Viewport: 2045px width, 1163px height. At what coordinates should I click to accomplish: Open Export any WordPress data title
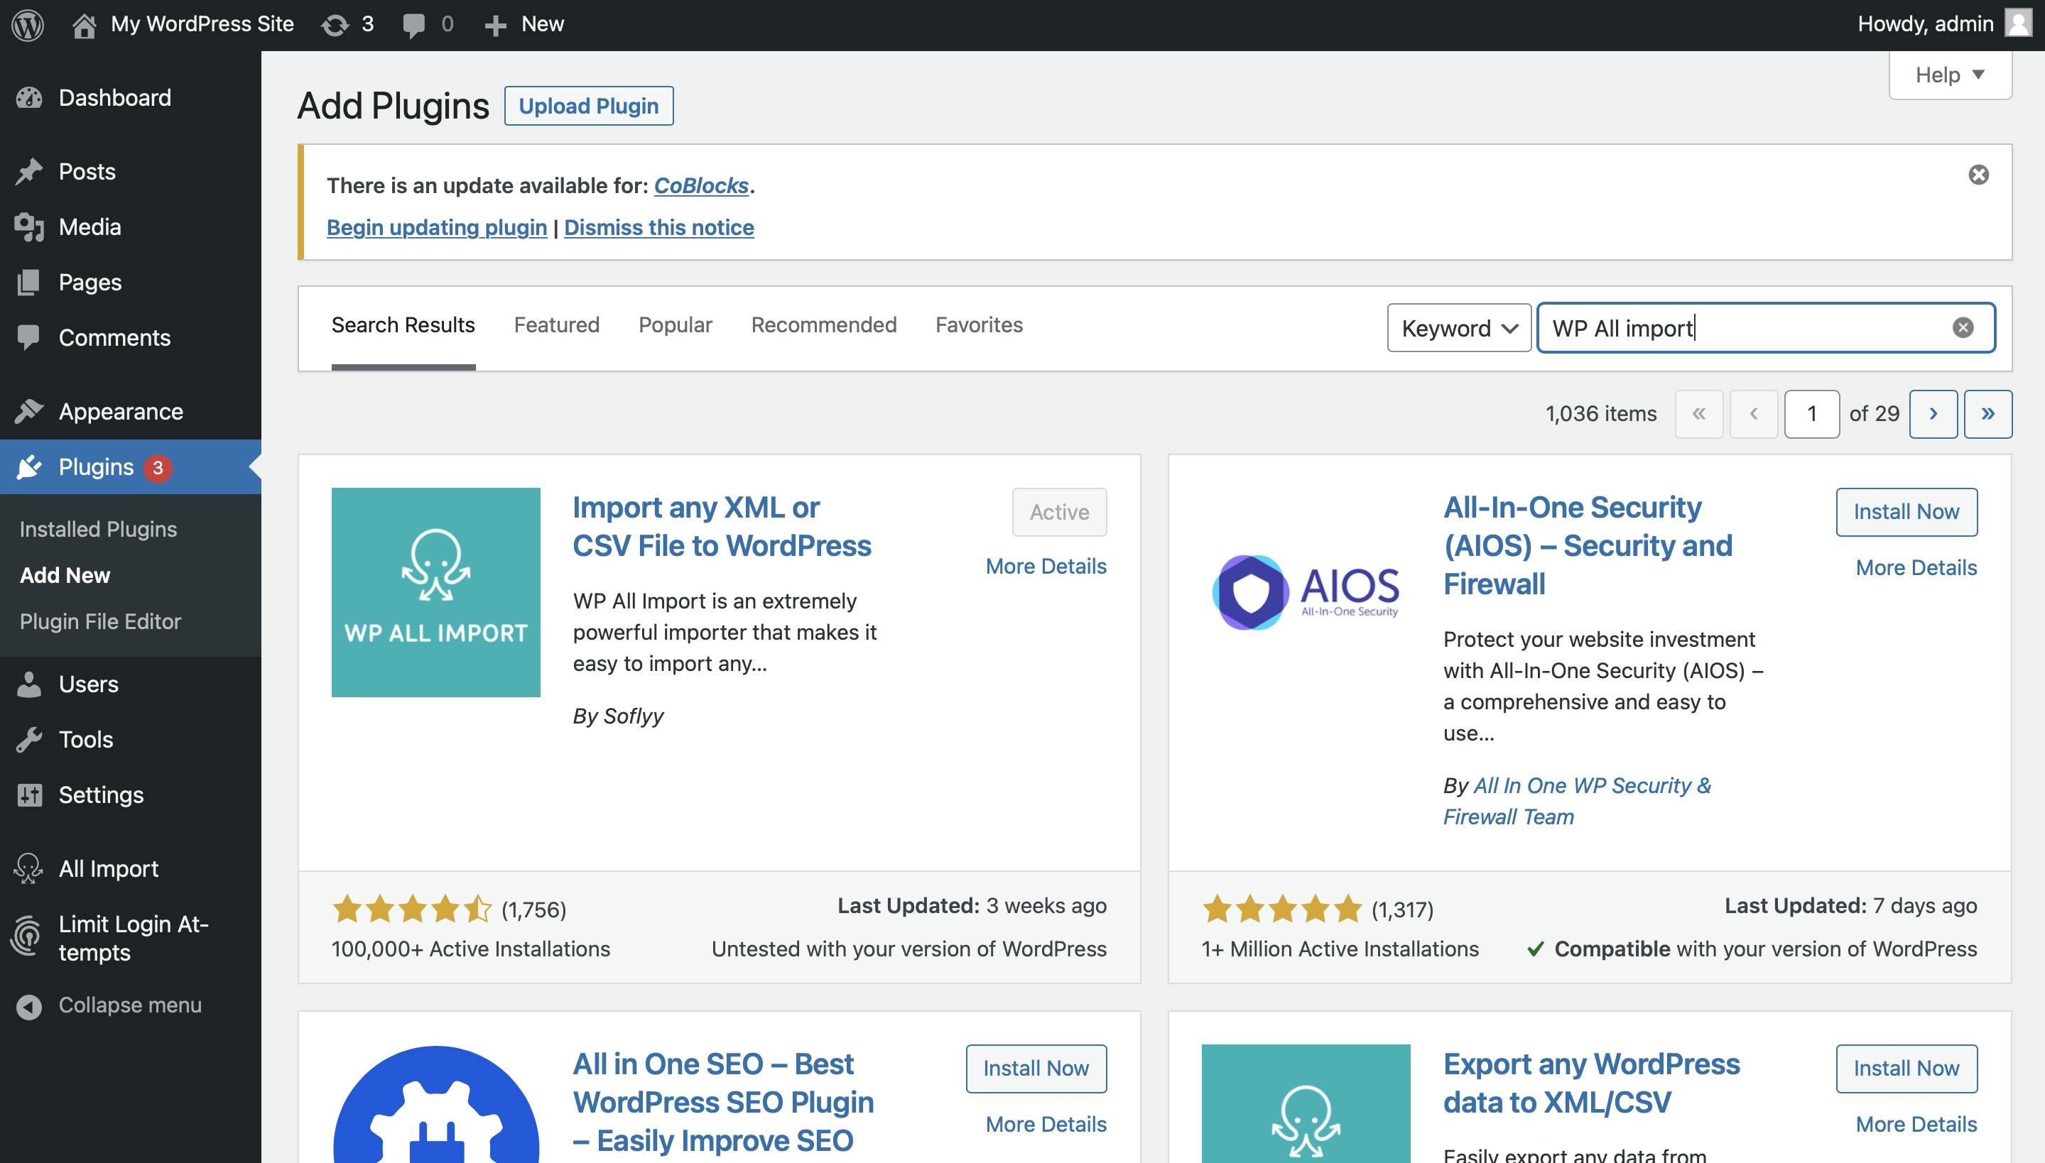click(x=1591, y=1084)
